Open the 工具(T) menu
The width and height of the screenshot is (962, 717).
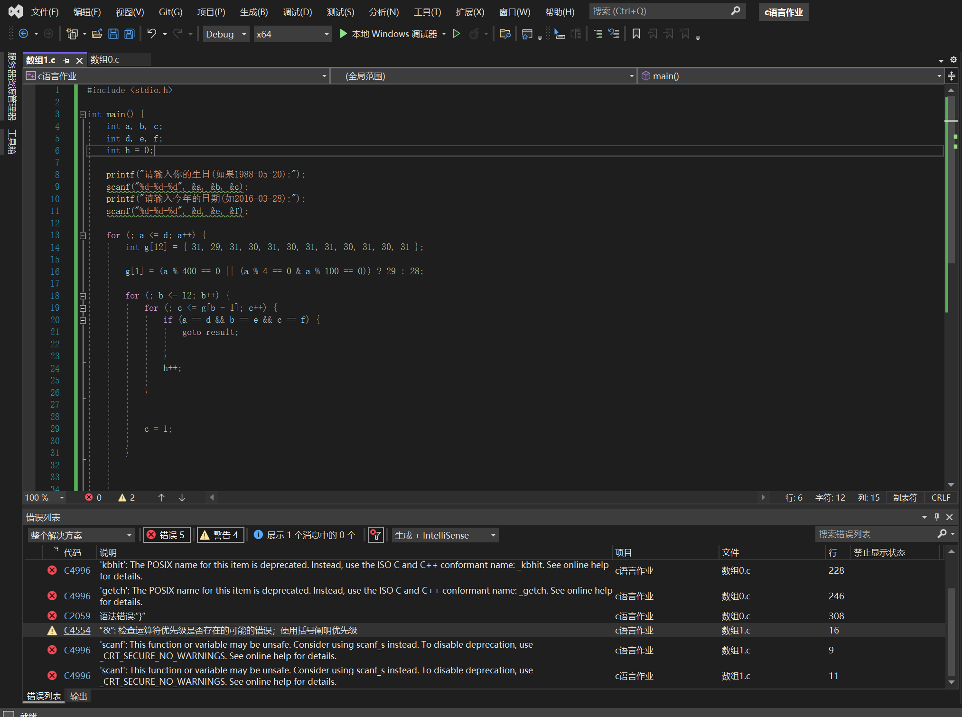click(427, 12)
